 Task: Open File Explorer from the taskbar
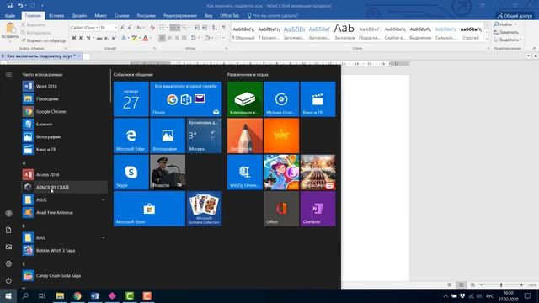(x=60, y=295)
